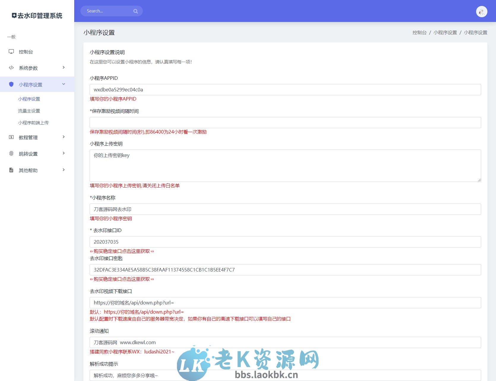The image size is (496, 381).
Task: Collapse the 小程序设置 submenu
Action: coord(63,84)
